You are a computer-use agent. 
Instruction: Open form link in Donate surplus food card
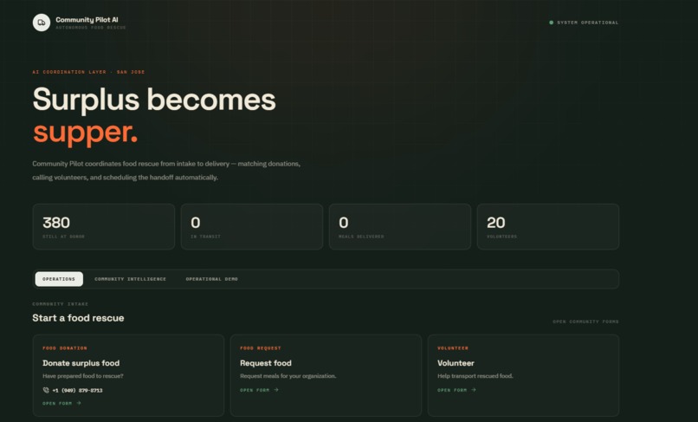(x=61, y=403)
